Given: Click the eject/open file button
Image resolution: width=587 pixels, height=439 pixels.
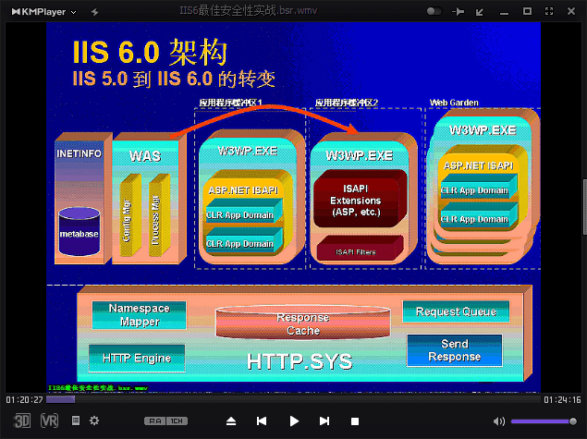Looking at the screenshot, I should tap(231, 421).
